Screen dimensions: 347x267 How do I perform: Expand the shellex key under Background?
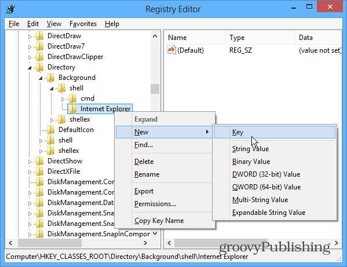pos(52,120)
